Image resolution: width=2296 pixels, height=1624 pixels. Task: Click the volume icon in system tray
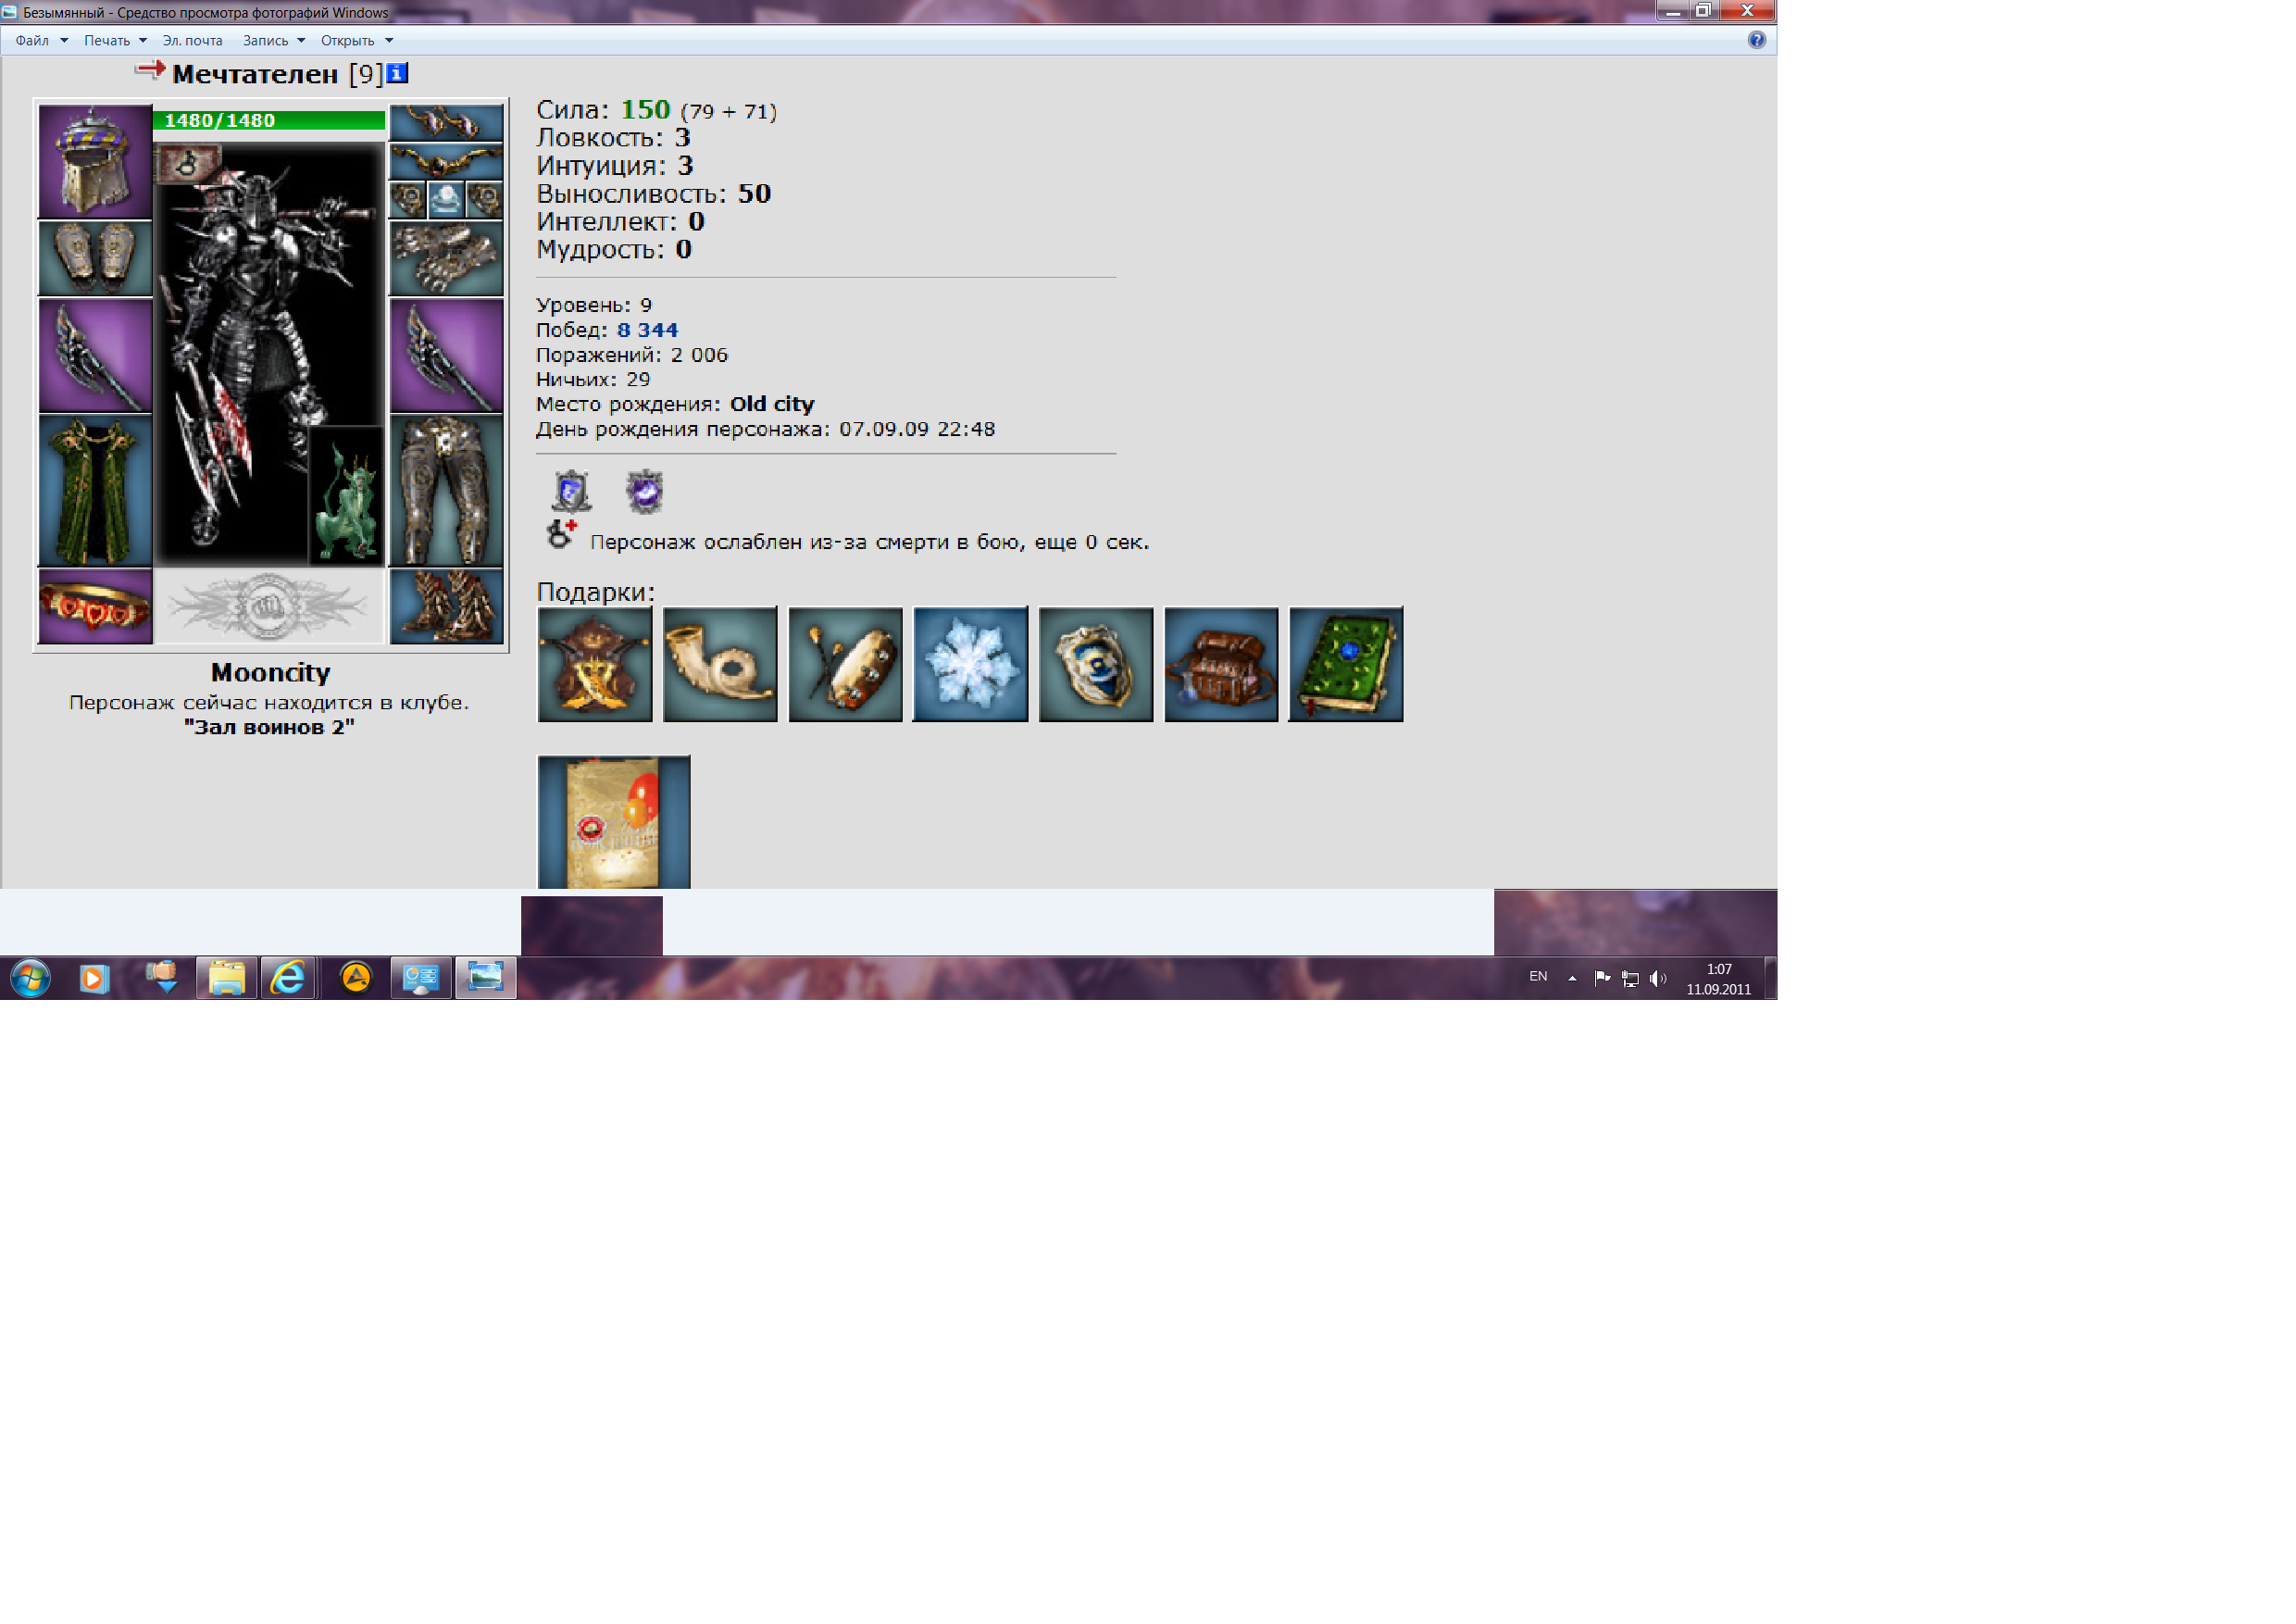tap(1657, 978)
